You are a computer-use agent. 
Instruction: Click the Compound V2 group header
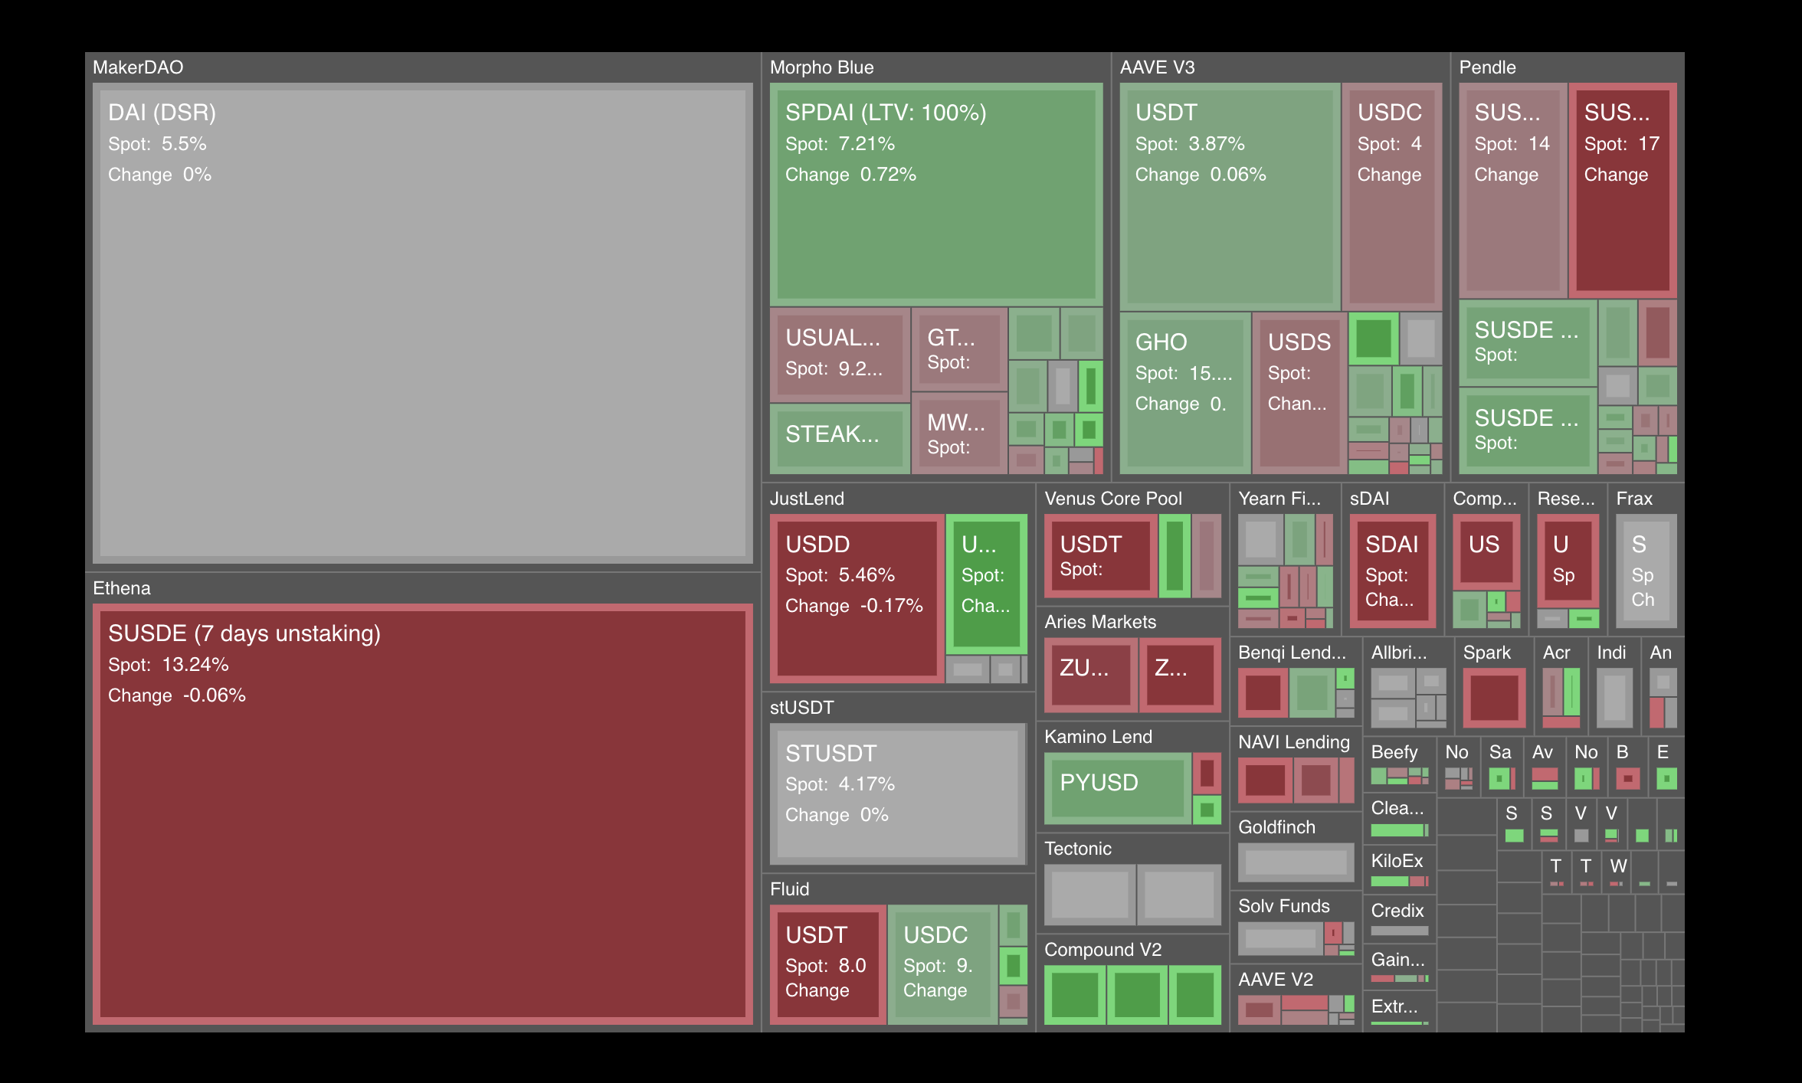point(1102,950)
